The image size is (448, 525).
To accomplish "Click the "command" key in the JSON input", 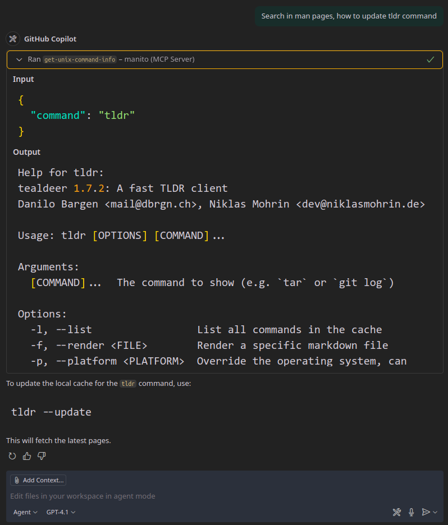I will tap(58, 116).
